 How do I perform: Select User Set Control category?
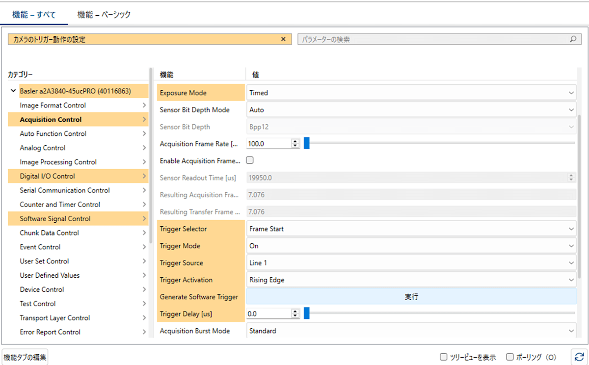(78, 261)
